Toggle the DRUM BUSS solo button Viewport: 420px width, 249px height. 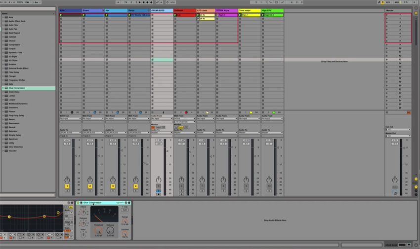[159, 191]
